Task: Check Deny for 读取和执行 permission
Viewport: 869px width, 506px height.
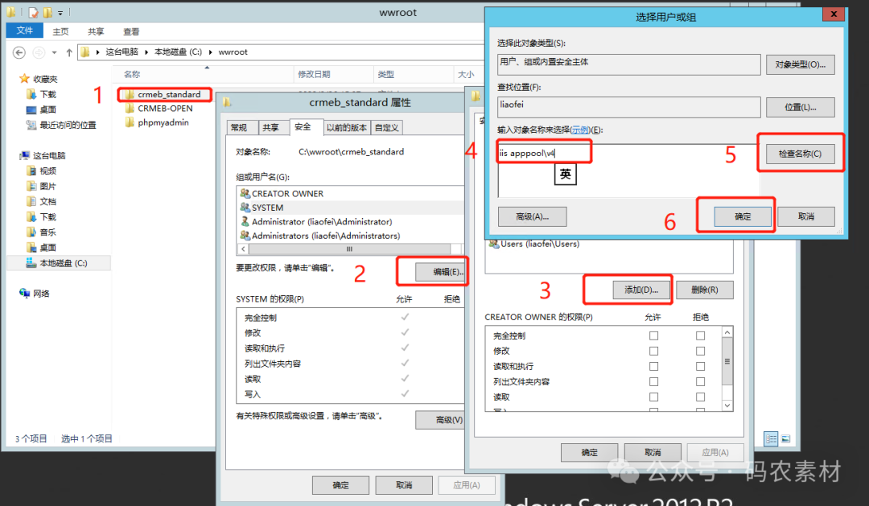Action: [x=701, y=366]
